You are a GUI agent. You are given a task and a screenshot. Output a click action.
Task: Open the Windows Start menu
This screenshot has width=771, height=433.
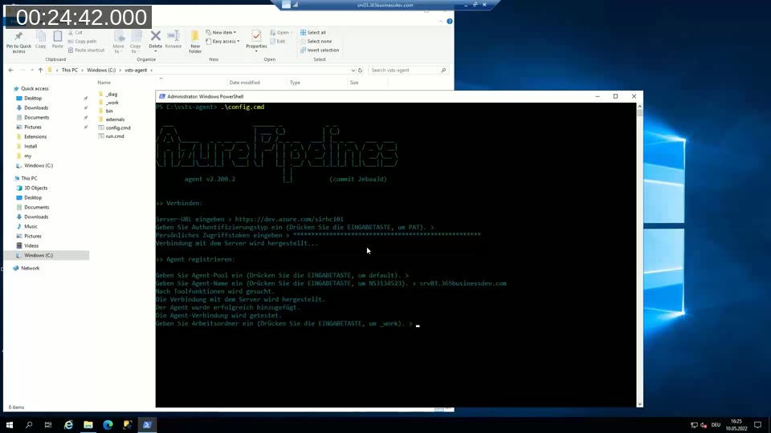point(10,425)
